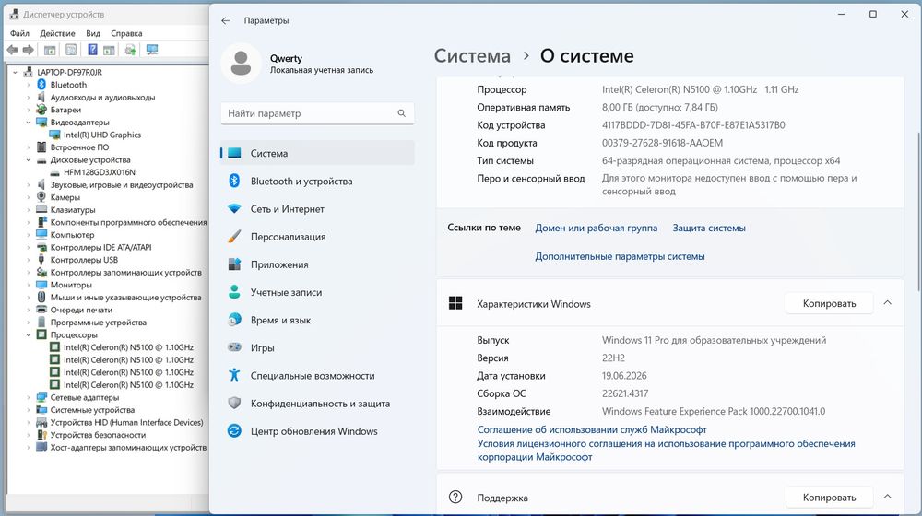Click the Settings page vertical scrollbar
Screen dimensions: 922x516
918,212
